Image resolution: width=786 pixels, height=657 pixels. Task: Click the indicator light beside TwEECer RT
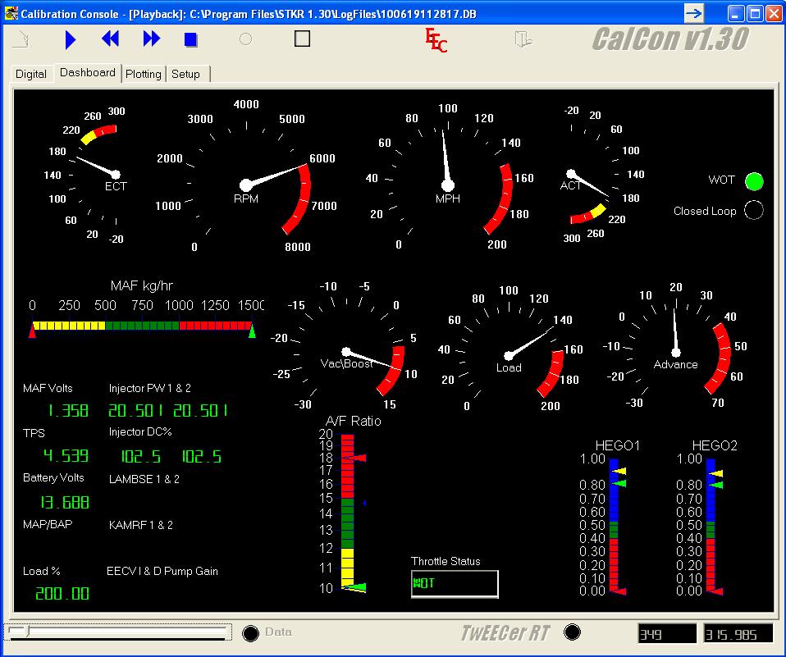pos(572,632)
